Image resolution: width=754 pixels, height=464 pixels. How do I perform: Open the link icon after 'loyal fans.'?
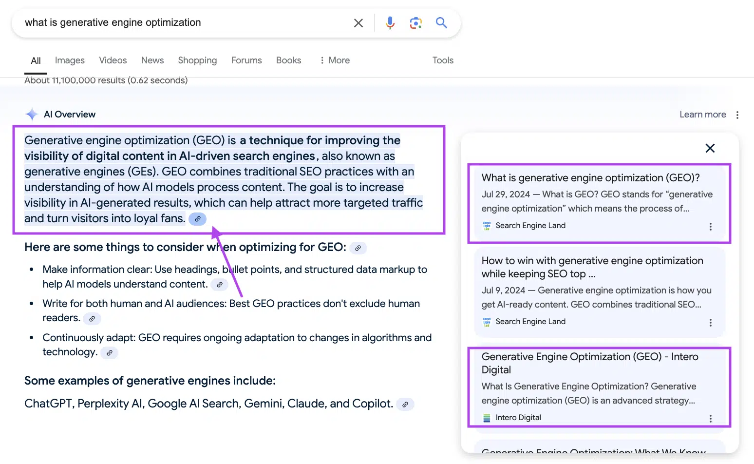(198, 219)
